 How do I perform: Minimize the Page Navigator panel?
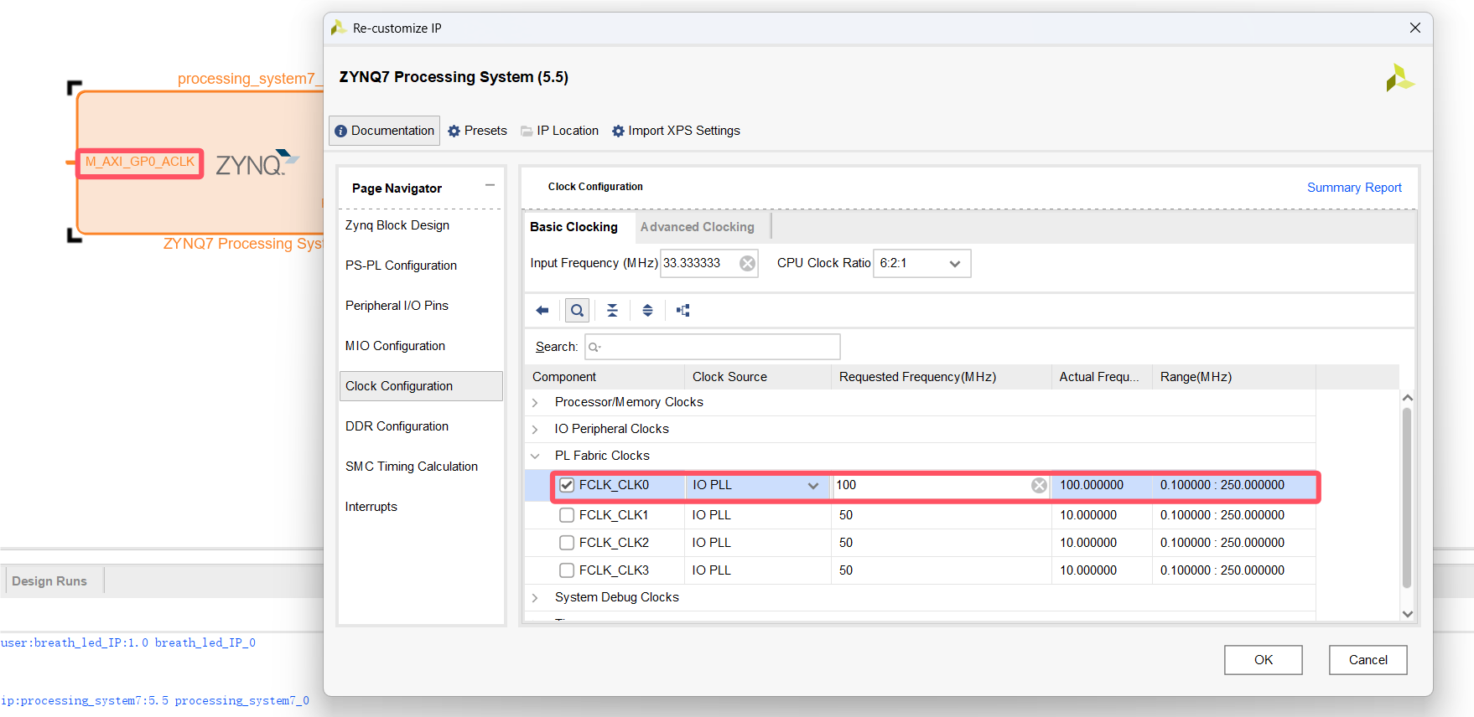click(490, 186)
